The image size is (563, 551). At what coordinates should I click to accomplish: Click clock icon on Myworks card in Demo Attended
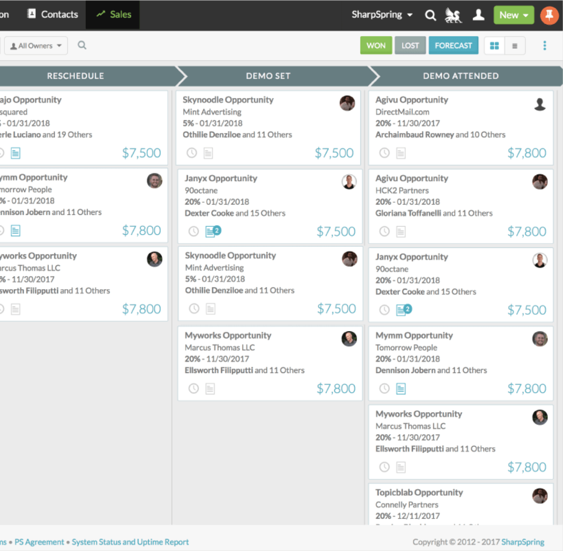coord(384,467)
